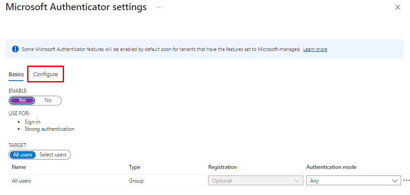The height and width of the screenshot is (195, 410).
Task: Expand the Authentication mode dropdown showing Any
Action: pos(353,181)
